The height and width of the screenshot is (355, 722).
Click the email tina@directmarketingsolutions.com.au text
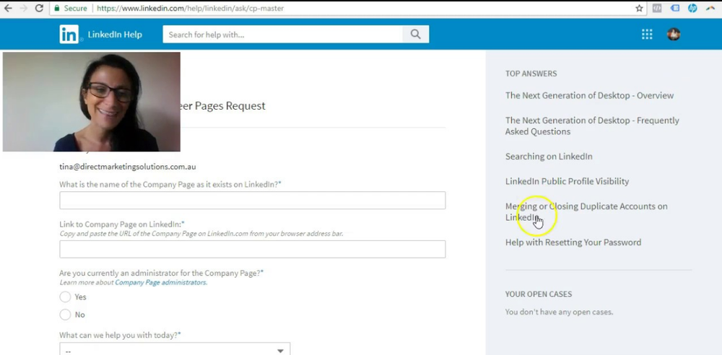(x=128, y=167)
